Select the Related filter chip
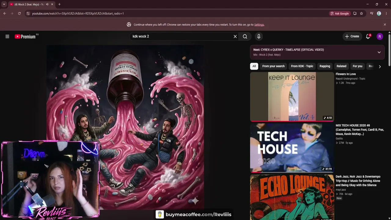The image size is (391, 220). [x=342, y=66]
